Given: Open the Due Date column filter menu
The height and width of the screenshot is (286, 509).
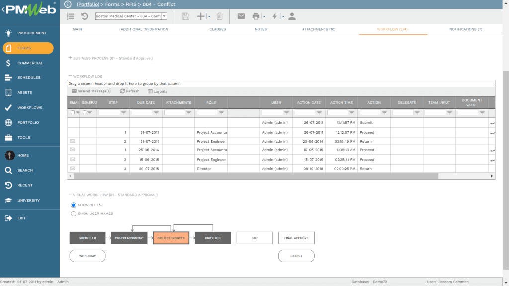Looking at the screenshot, I should tap(156, 113).
